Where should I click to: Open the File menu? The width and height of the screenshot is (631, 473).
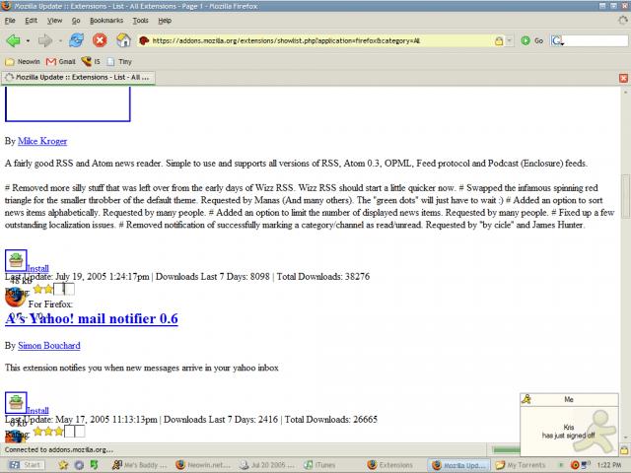[10, 21]
